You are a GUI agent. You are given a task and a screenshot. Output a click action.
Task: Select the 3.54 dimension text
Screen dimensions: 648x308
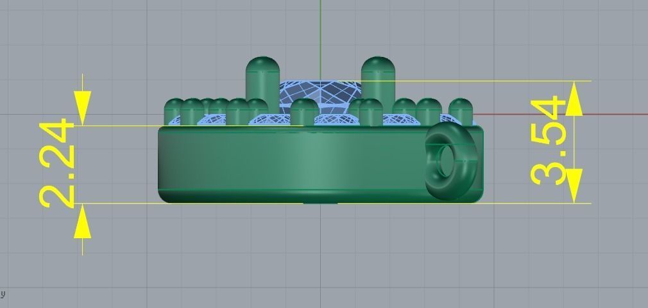click(548, 140)
